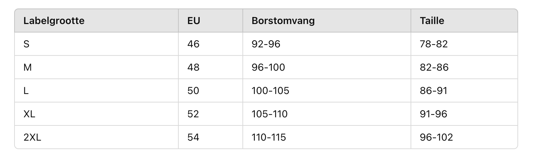Select the 96-100 chest measurement cell

[x=268, y=67]
